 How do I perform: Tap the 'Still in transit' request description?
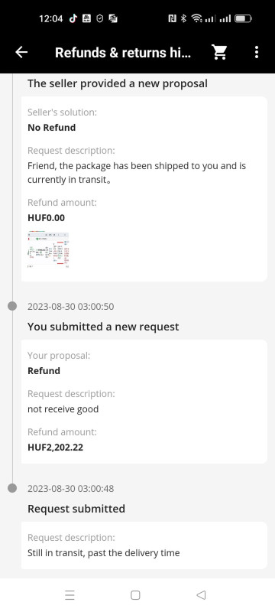click(x=104, y=553)
